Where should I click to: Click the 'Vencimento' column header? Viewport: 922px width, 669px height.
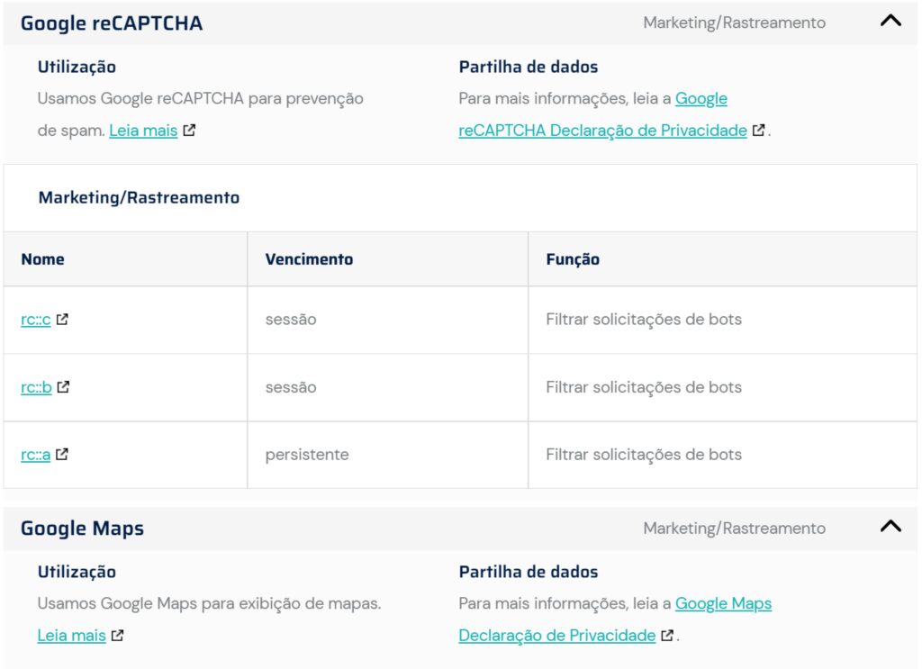tap(309, 259)
